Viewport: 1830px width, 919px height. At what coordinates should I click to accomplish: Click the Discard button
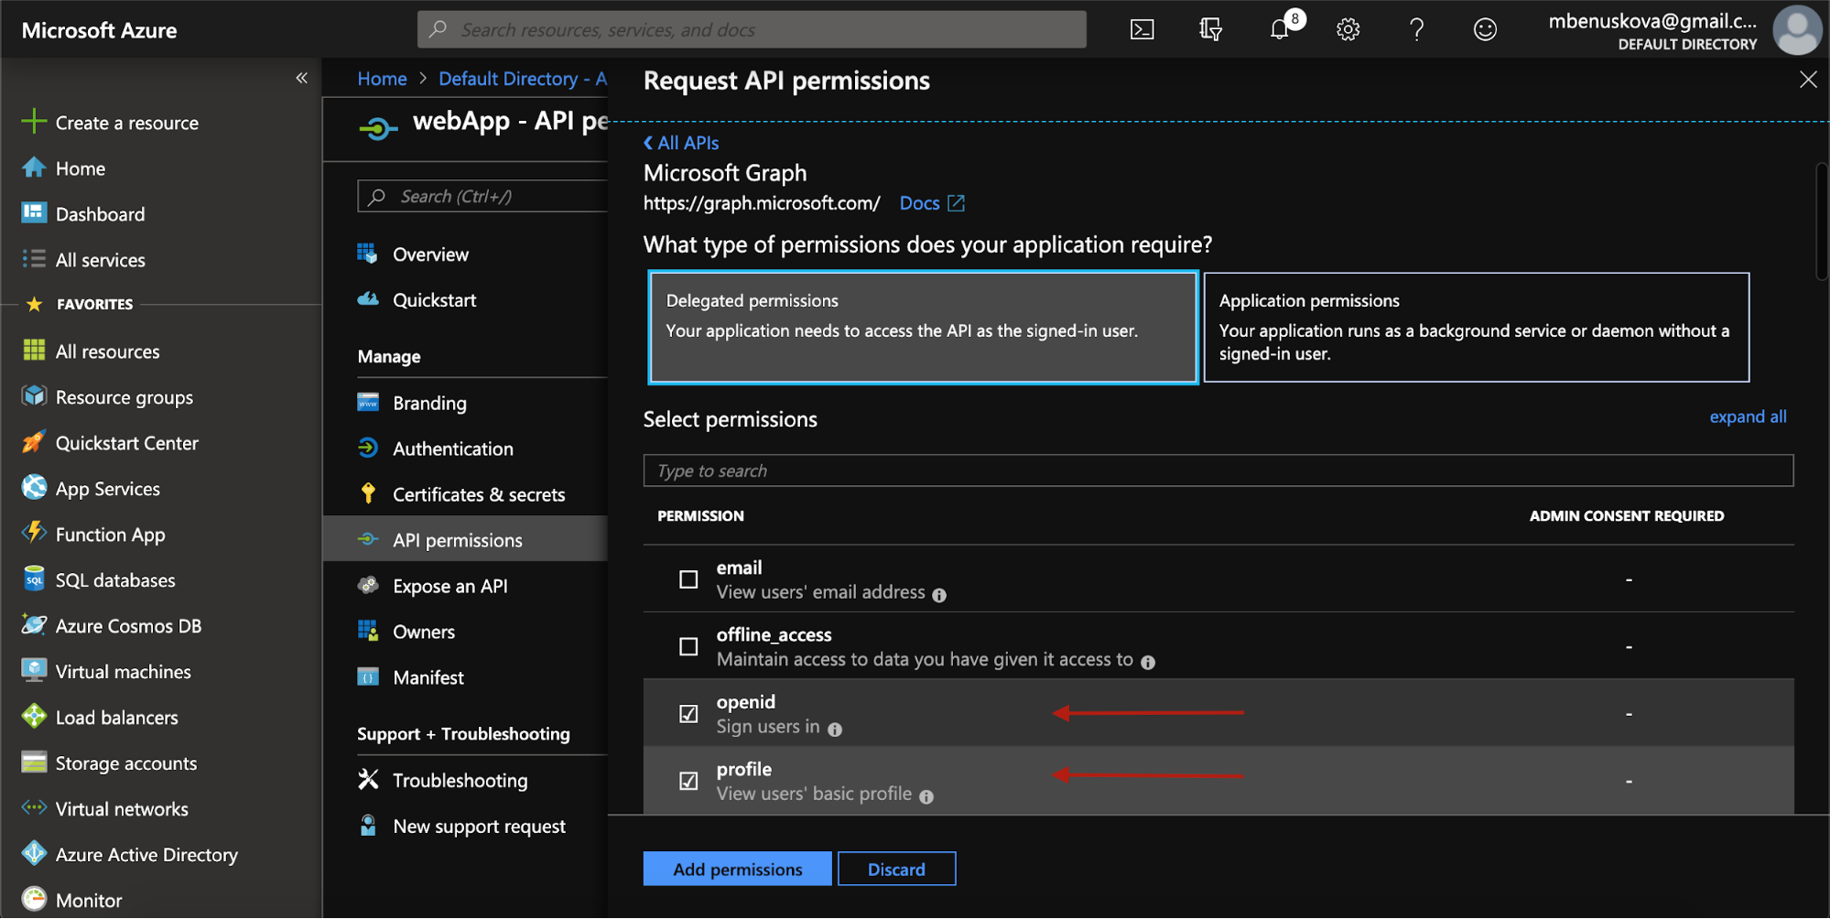[896, 870]
